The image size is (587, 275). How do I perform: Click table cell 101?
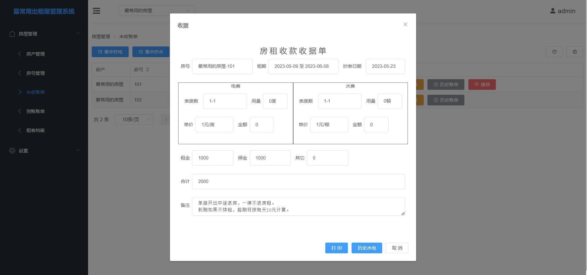tap(138, 84)
